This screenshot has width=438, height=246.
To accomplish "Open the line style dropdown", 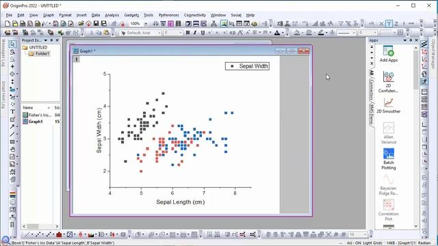I will [353, 33].
